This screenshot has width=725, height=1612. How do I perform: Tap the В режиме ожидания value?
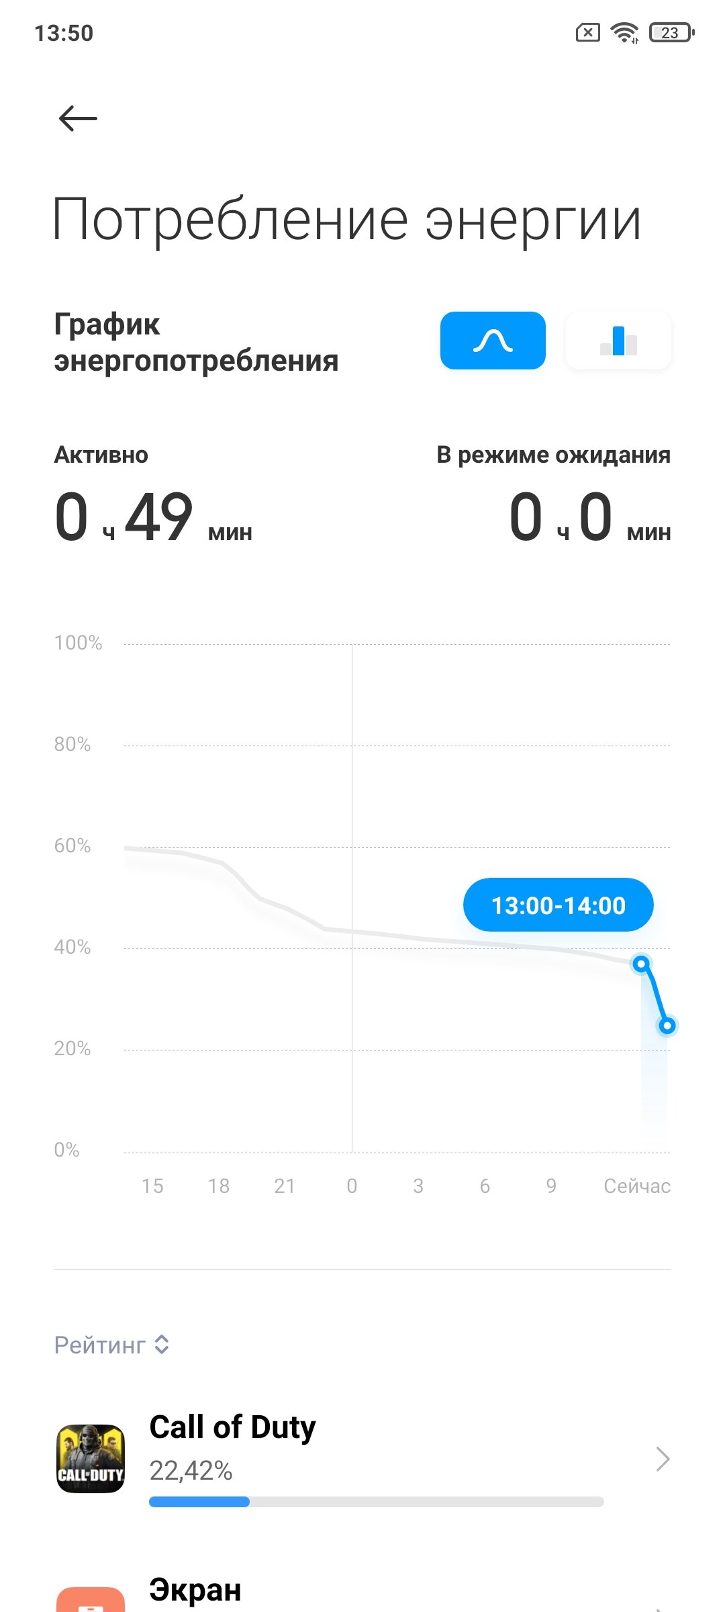click(x=590, y=517)
